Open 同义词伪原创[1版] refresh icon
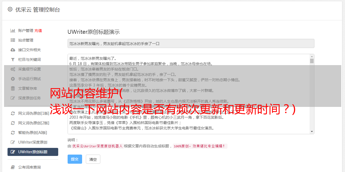Viewport: 345px width, 172px height. click(13, 113)
